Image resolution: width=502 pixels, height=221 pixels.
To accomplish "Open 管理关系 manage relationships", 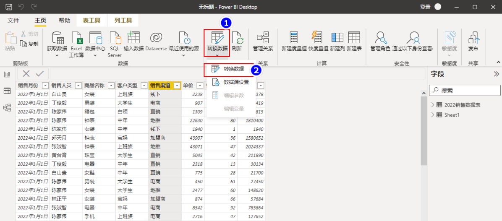I will point(263,42).
